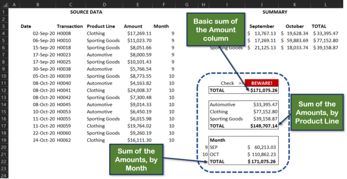Click the 'Basic sum of the Amount column' callout
Viewport: 347px width, 179px height.
pos(216,30)
